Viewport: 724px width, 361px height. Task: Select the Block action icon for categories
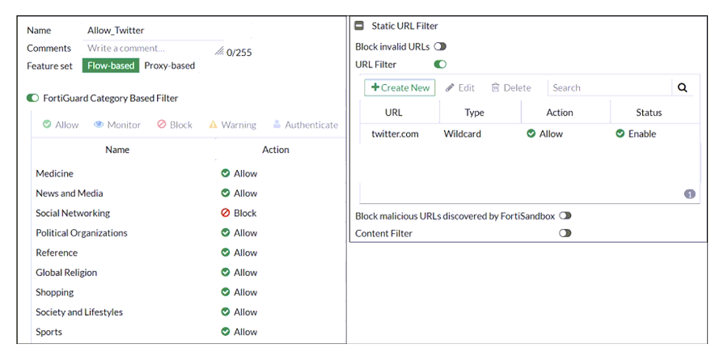(x=162, y=125)
